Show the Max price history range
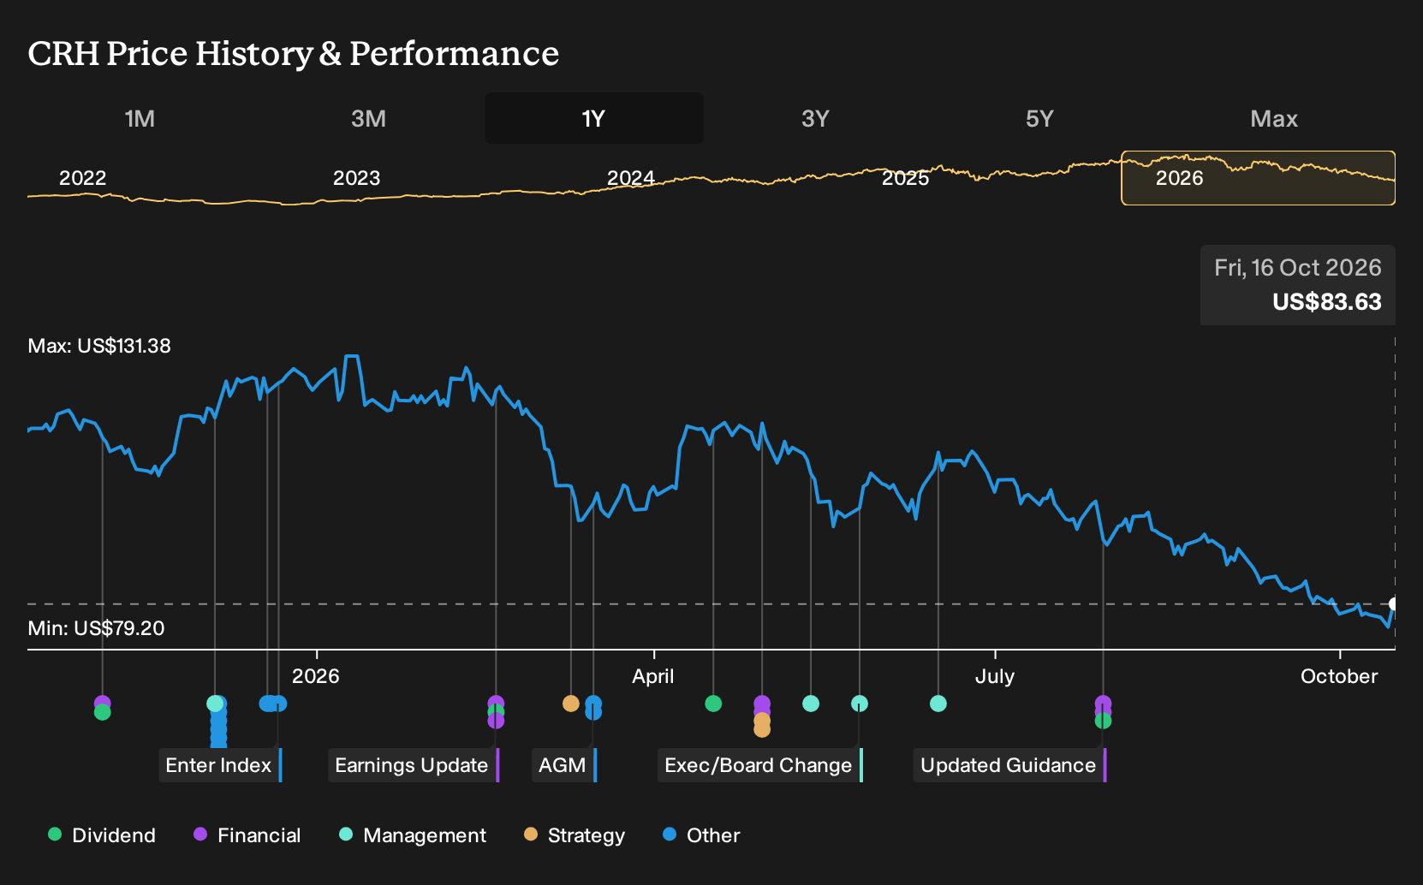Viewport: 1423px width, 885px height. tap(1274, 118)
